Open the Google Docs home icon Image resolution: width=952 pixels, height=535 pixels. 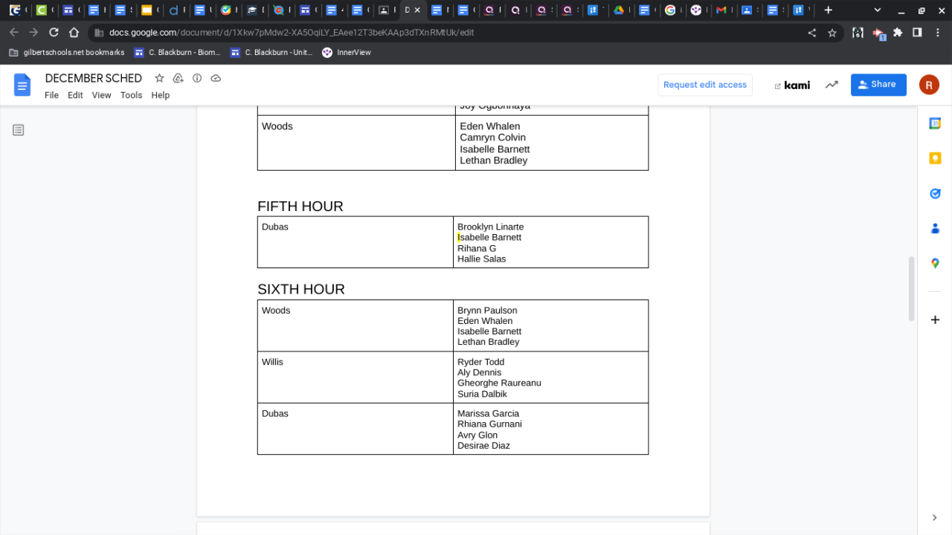[x=22, y=85]
